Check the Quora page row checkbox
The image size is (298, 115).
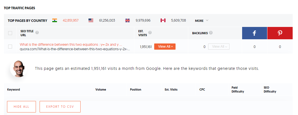[10, 47]
